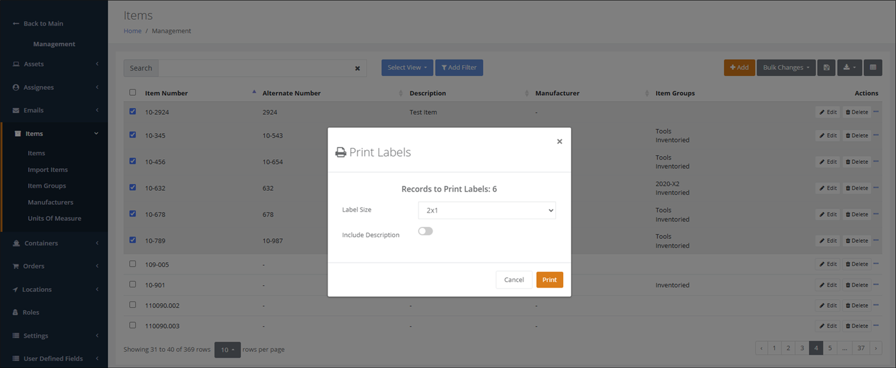Expand the Locations sidebar section
Screen dimensions: 896x368
coord(54,289)
